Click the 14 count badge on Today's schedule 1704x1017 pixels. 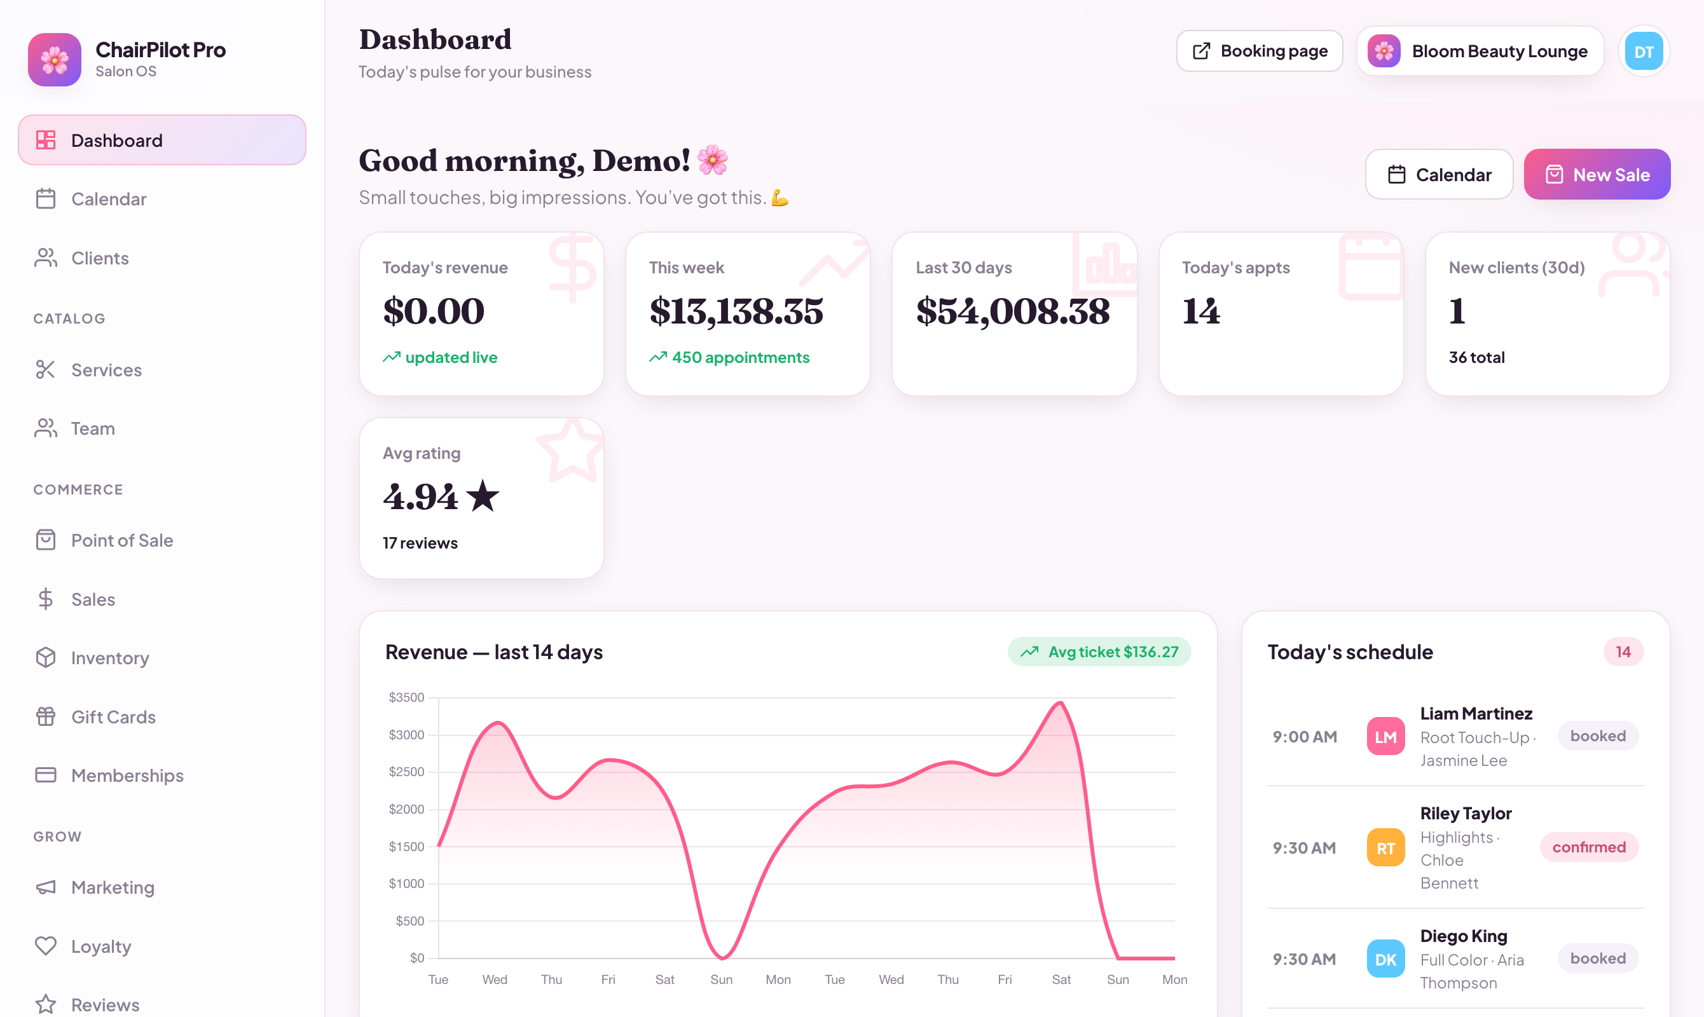coord(1623,652)
